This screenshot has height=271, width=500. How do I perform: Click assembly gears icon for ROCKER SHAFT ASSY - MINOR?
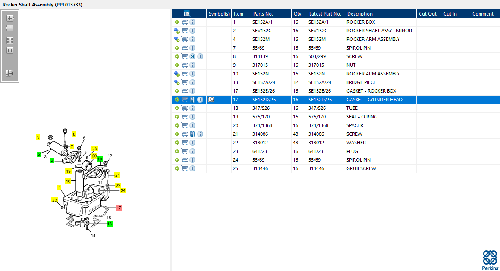pyautogui.click(x=177, y=31)
